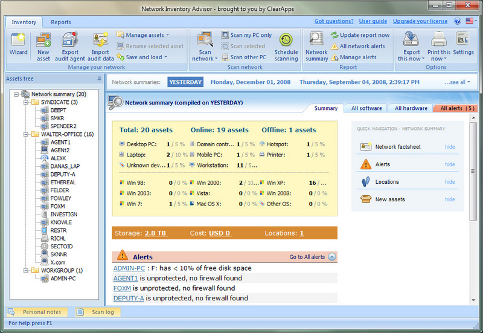This screenshot has width=483, height=333.
Task: Collapse the SYNDICATE group in tree
Action: point(26,102)
